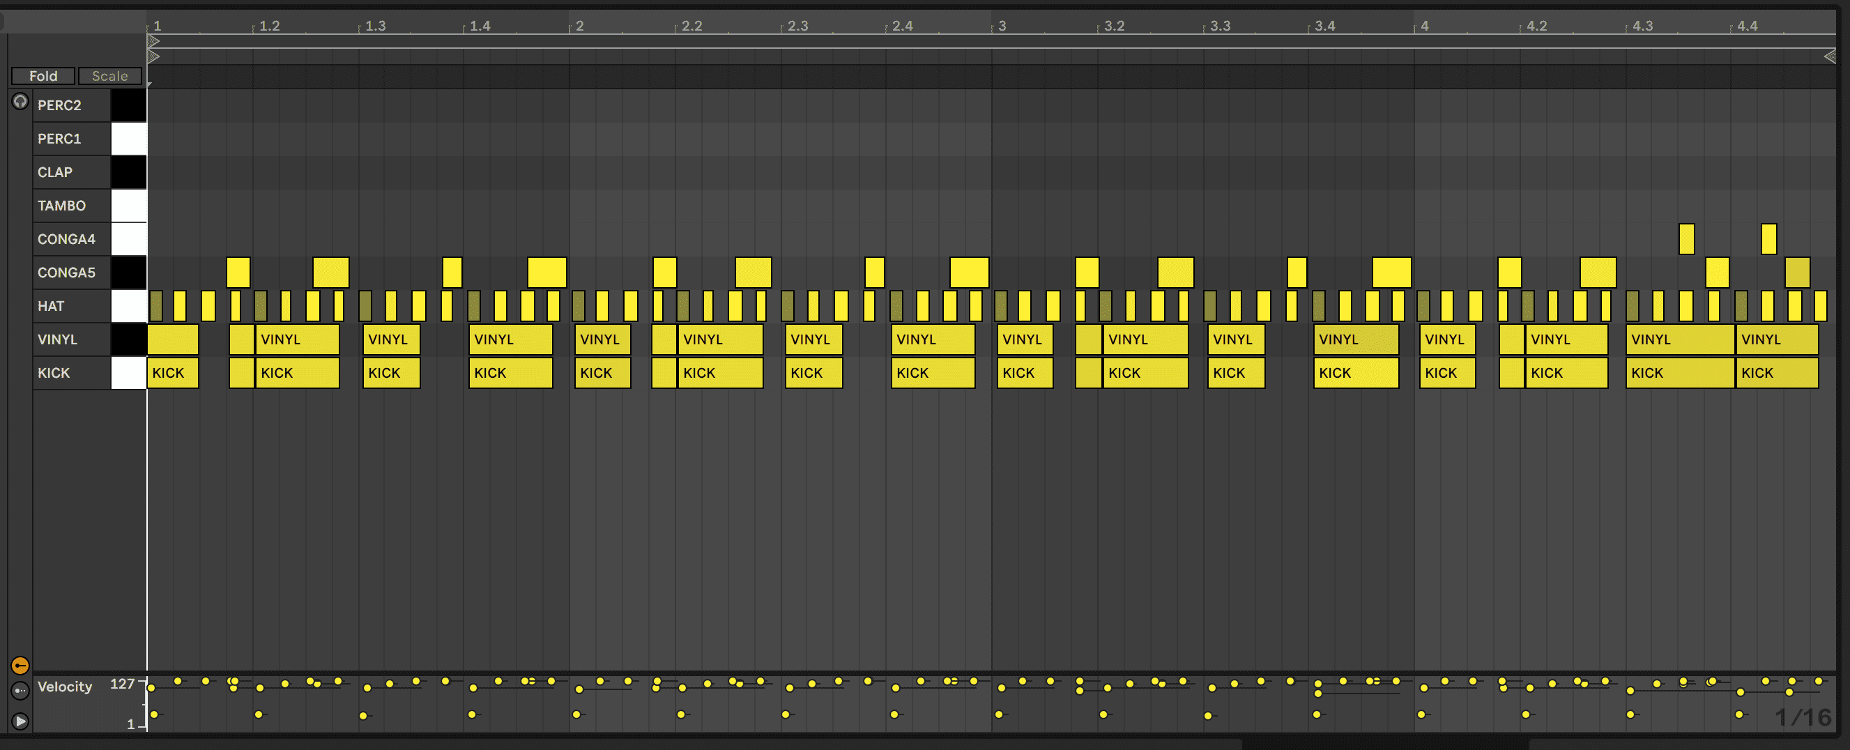Enable the Scale button
1850x750 pixels.
pos(110,76)
